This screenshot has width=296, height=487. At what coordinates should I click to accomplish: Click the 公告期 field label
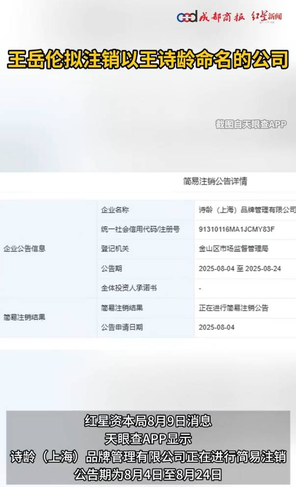point(111,268)
